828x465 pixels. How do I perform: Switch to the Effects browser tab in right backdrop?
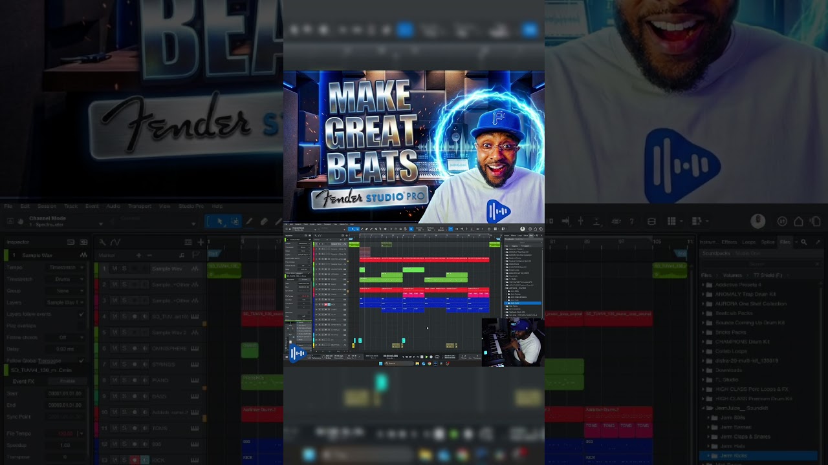tap(729, 242)
